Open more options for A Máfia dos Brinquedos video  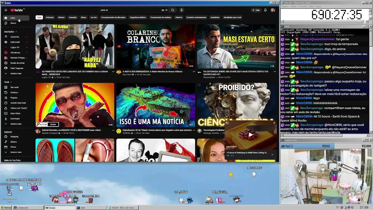coord(194,71)
